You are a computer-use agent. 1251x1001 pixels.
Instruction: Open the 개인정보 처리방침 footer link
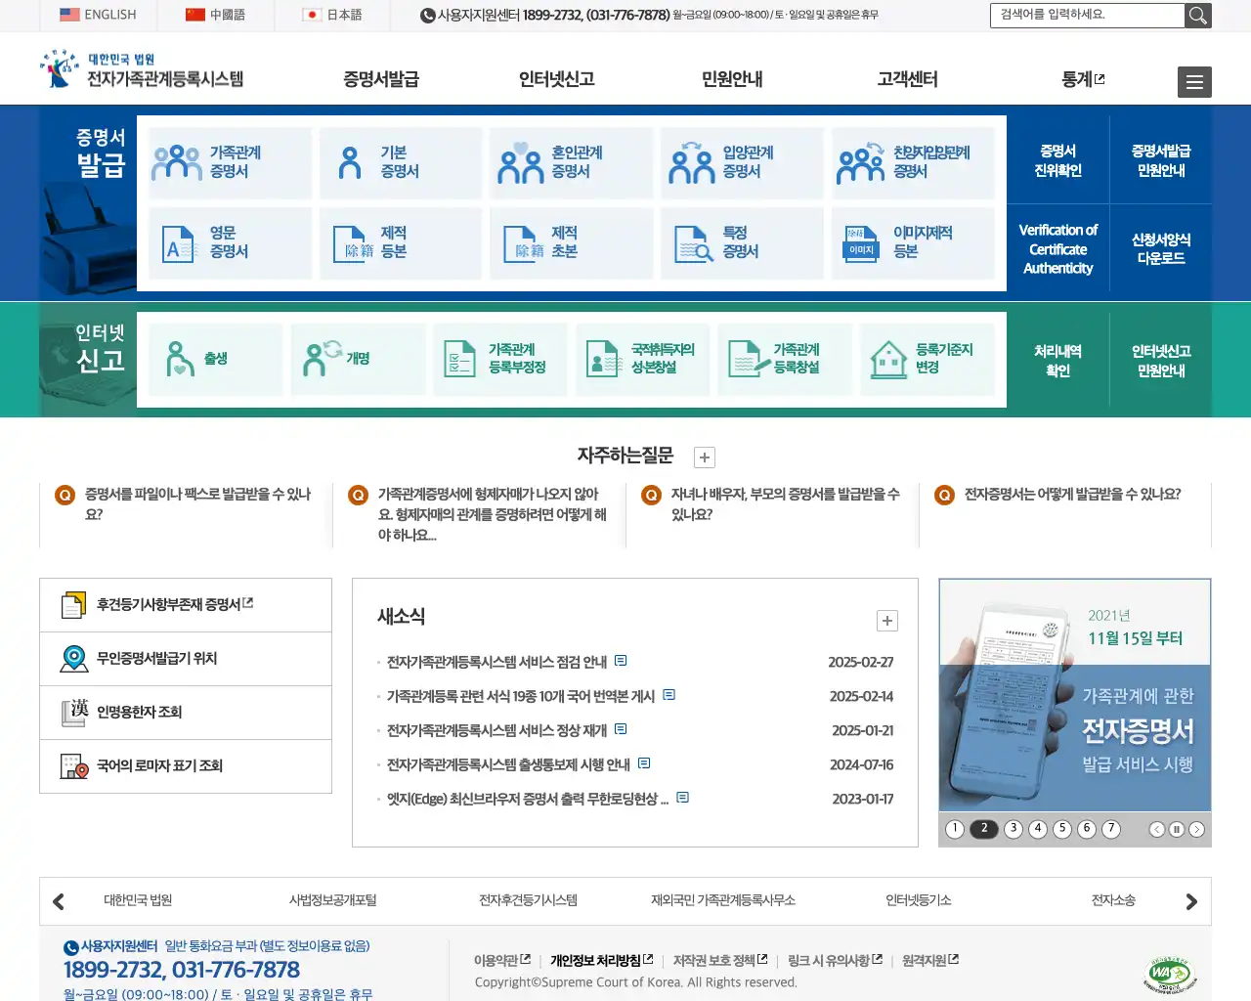pyautogui.click(x=597, y=959)
